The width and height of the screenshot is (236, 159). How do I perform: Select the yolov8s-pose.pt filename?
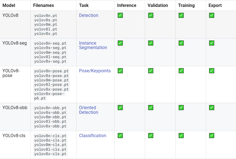(x=51, y=76)
